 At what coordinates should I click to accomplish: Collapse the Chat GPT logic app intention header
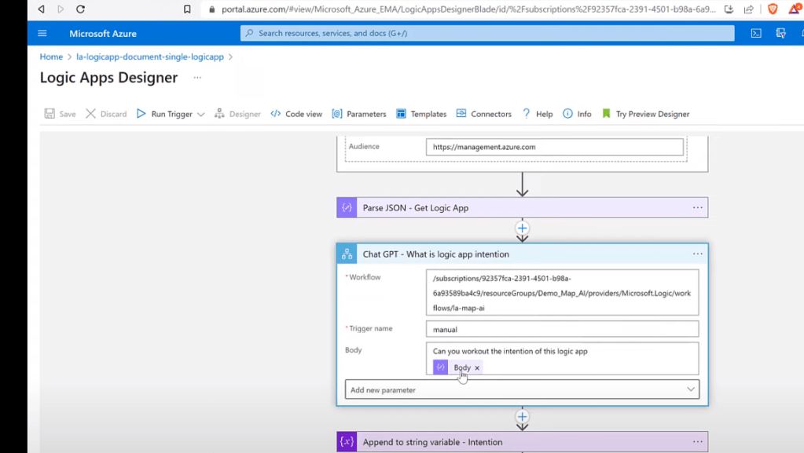[522, 254]
